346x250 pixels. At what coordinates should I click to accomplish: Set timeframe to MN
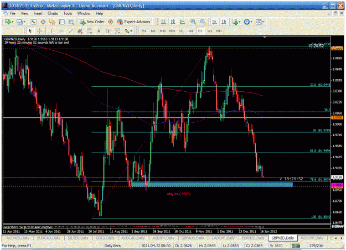coord(219,31)
